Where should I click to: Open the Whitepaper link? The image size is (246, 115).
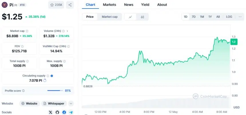tap(54, 104)
